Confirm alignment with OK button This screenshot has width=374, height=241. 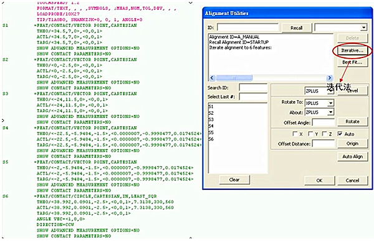pos(319,180)
